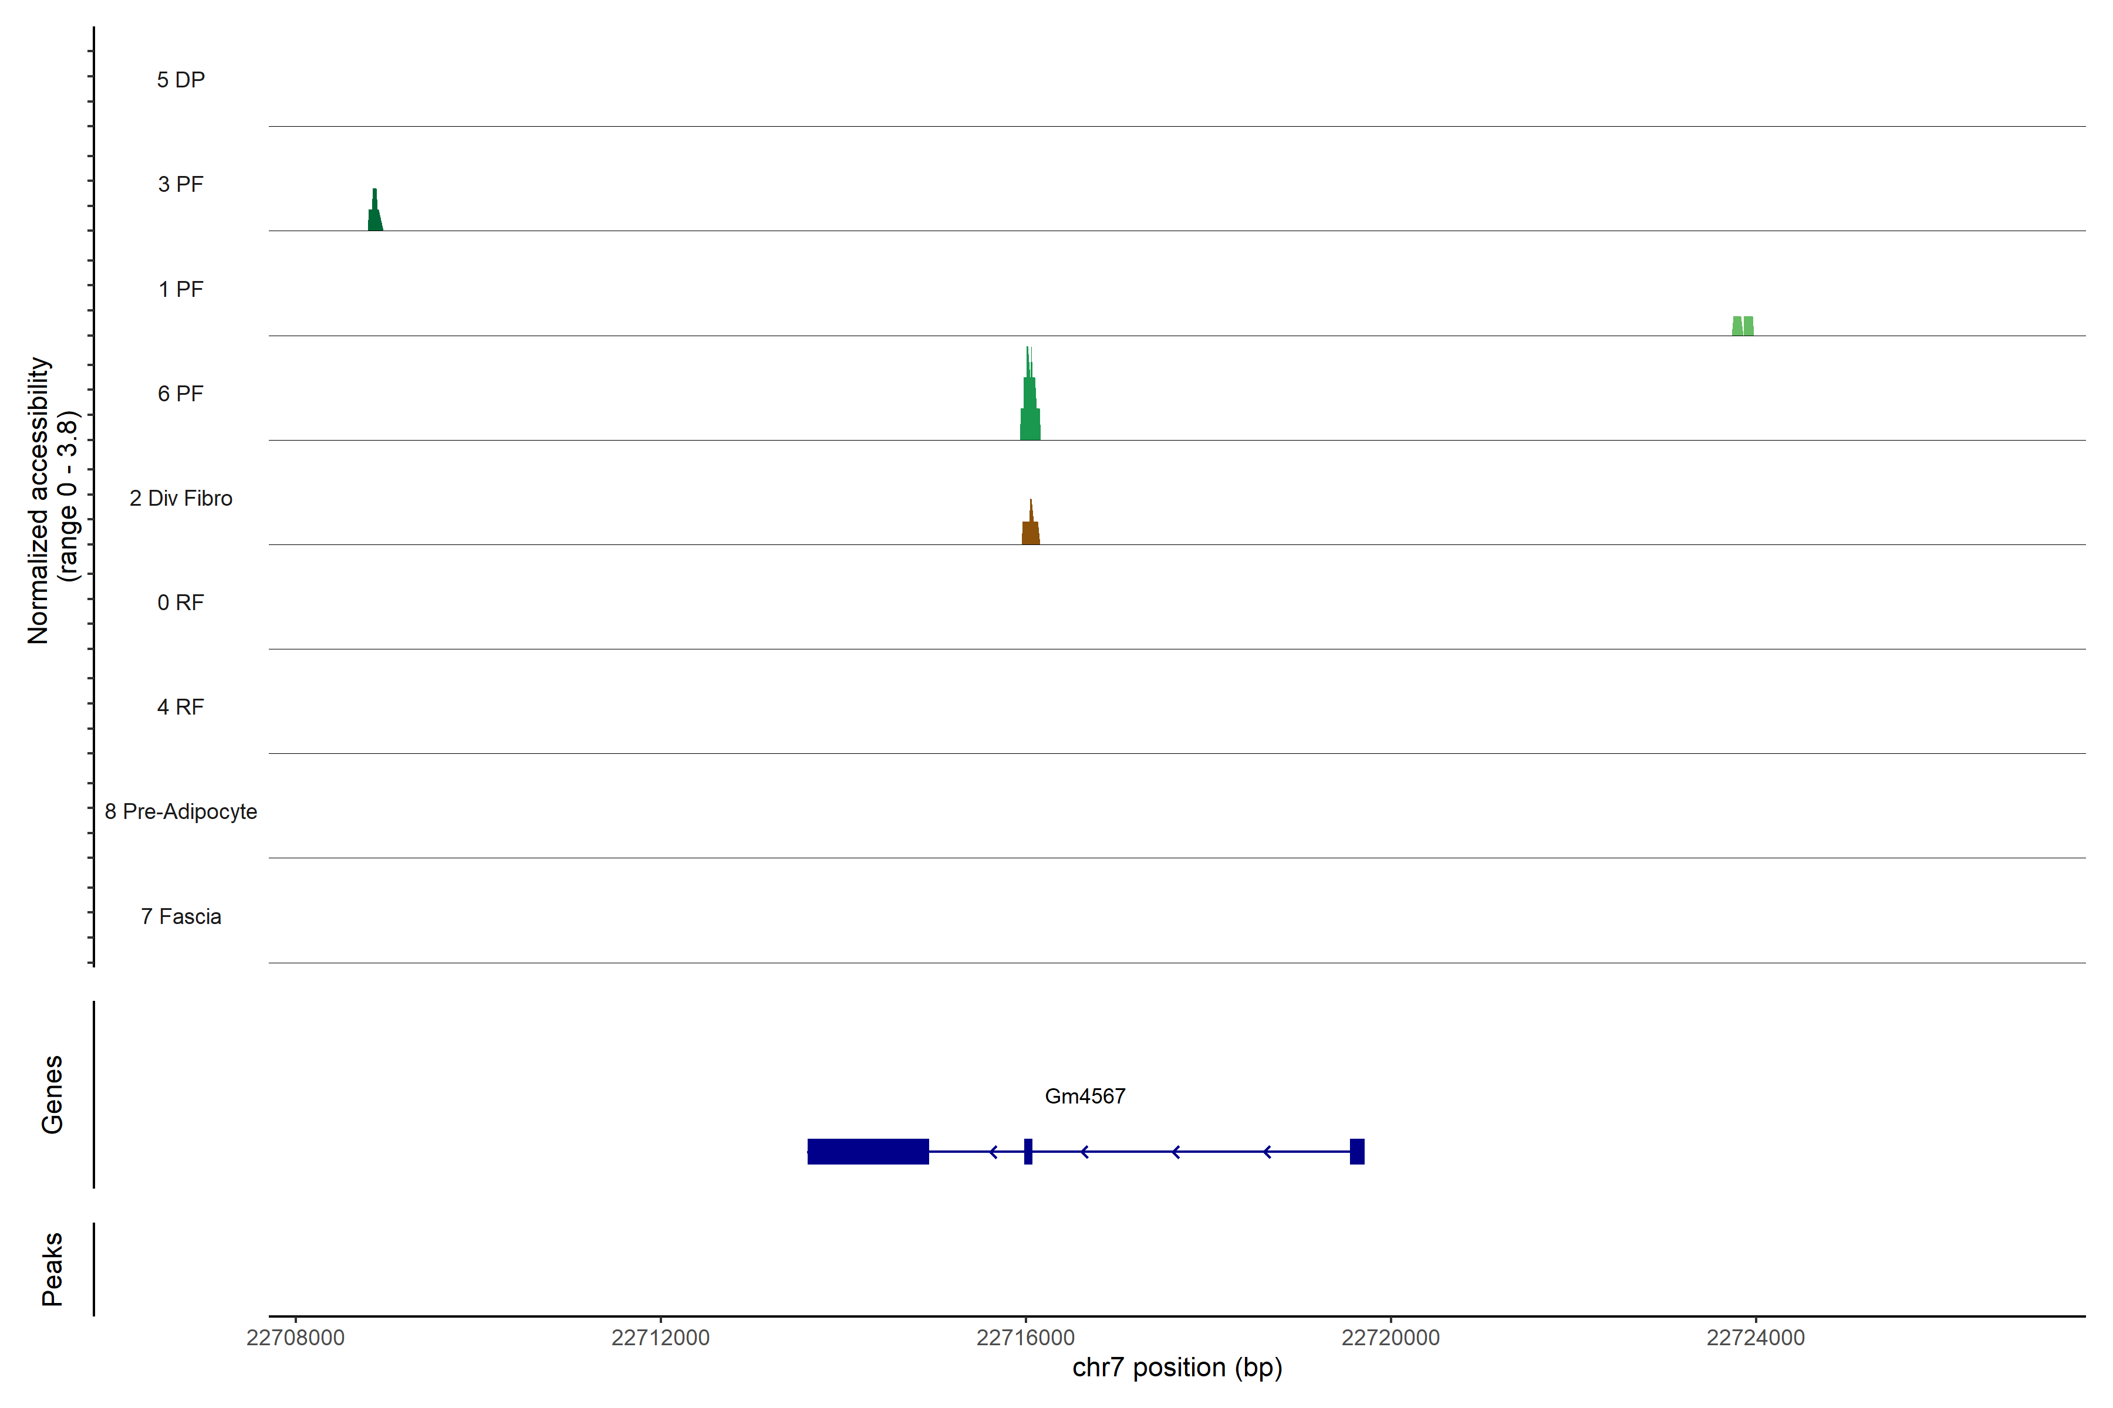
Task: Click the Gm4567 gene name label
Action: tap(1084, 1096)
